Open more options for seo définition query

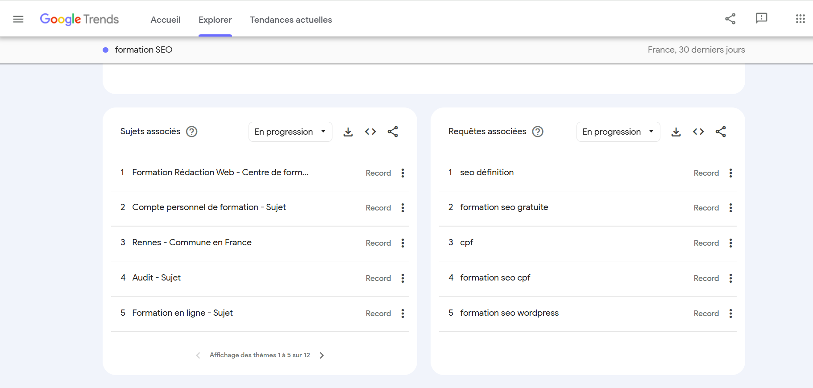pos(730,173)
